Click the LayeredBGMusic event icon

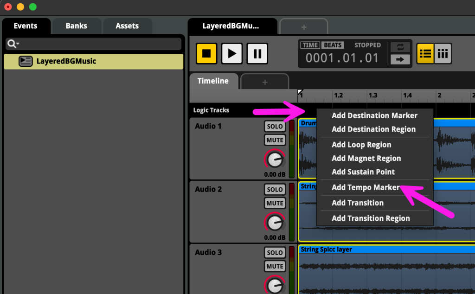[26, 61]
